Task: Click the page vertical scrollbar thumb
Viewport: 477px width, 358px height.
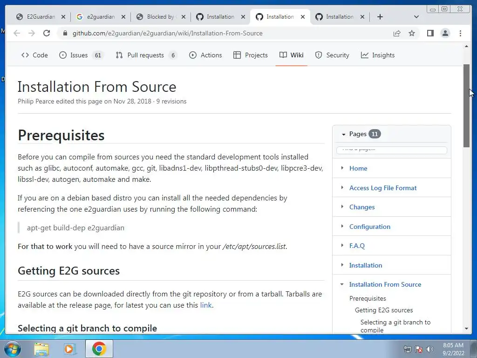Action: point(466,106)
